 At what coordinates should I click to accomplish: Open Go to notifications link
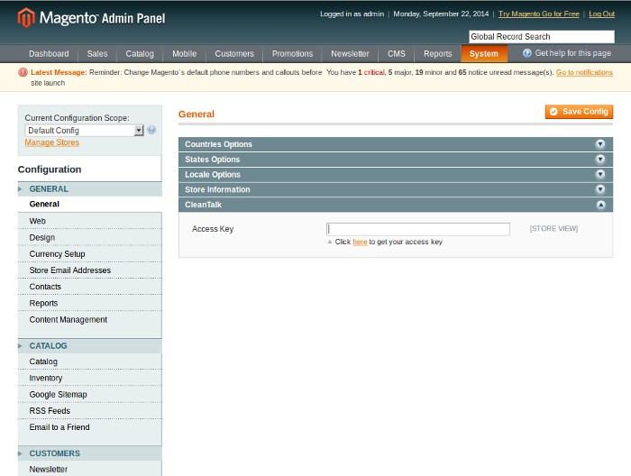point(584,72)
